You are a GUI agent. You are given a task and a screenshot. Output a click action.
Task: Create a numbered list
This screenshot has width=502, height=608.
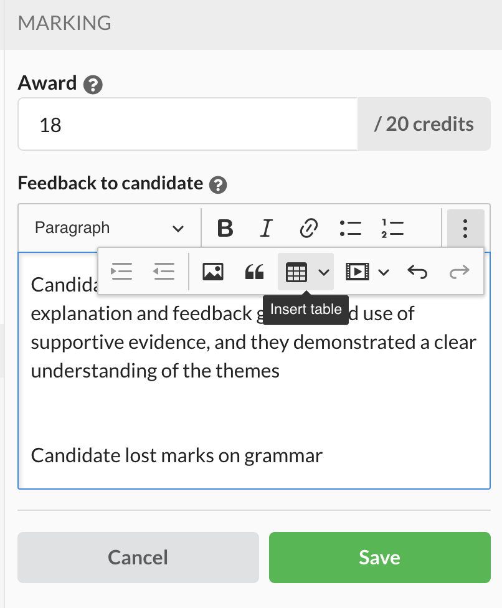pos(392,228)
